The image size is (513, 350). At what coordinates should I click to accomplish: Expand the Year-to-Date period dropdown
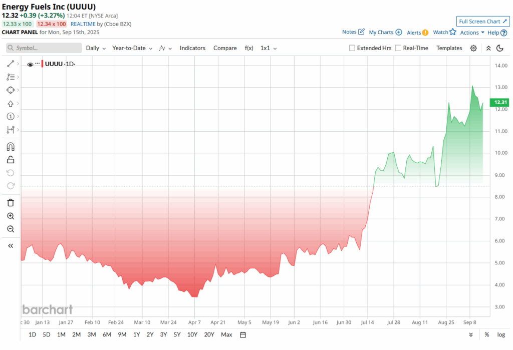pos(132,48)
